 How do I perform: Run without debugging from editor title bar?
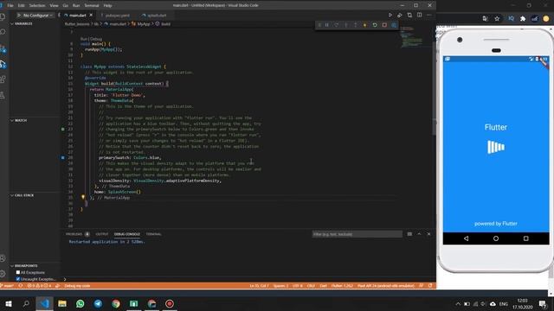pyautogui.click(x=390, y=16)
